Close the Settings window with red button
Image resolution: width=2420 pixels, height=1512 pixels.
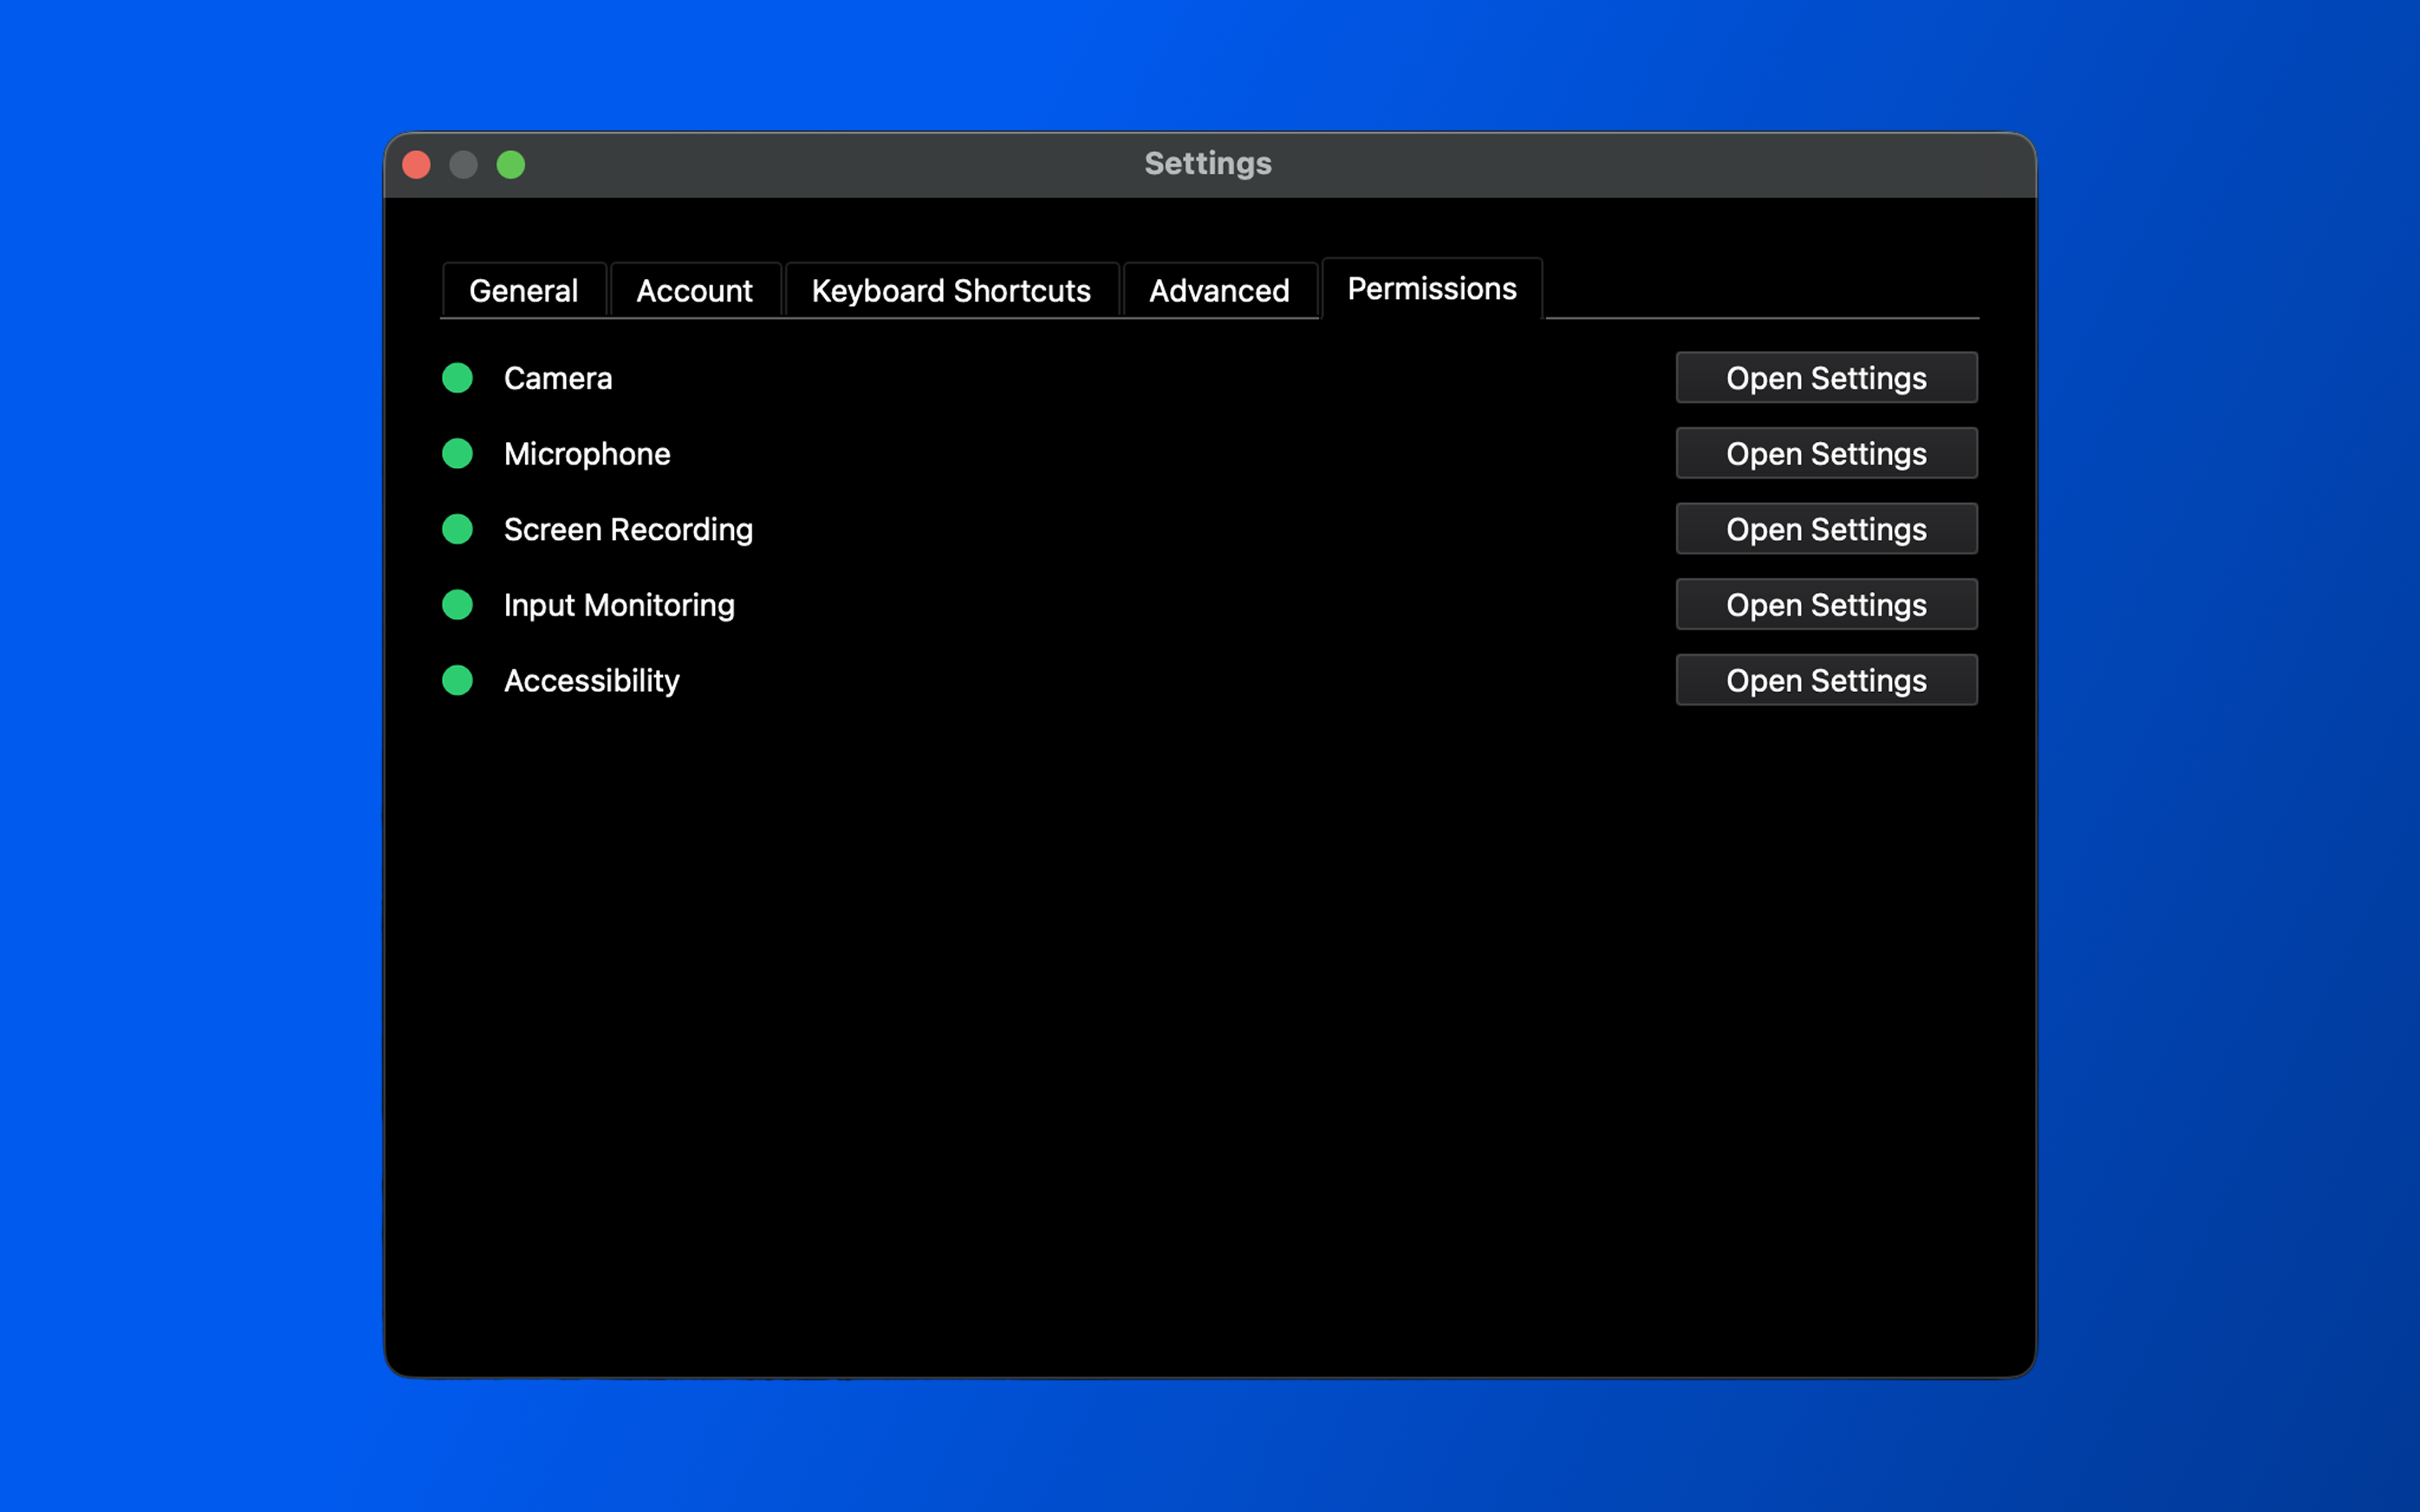(417, 164)
